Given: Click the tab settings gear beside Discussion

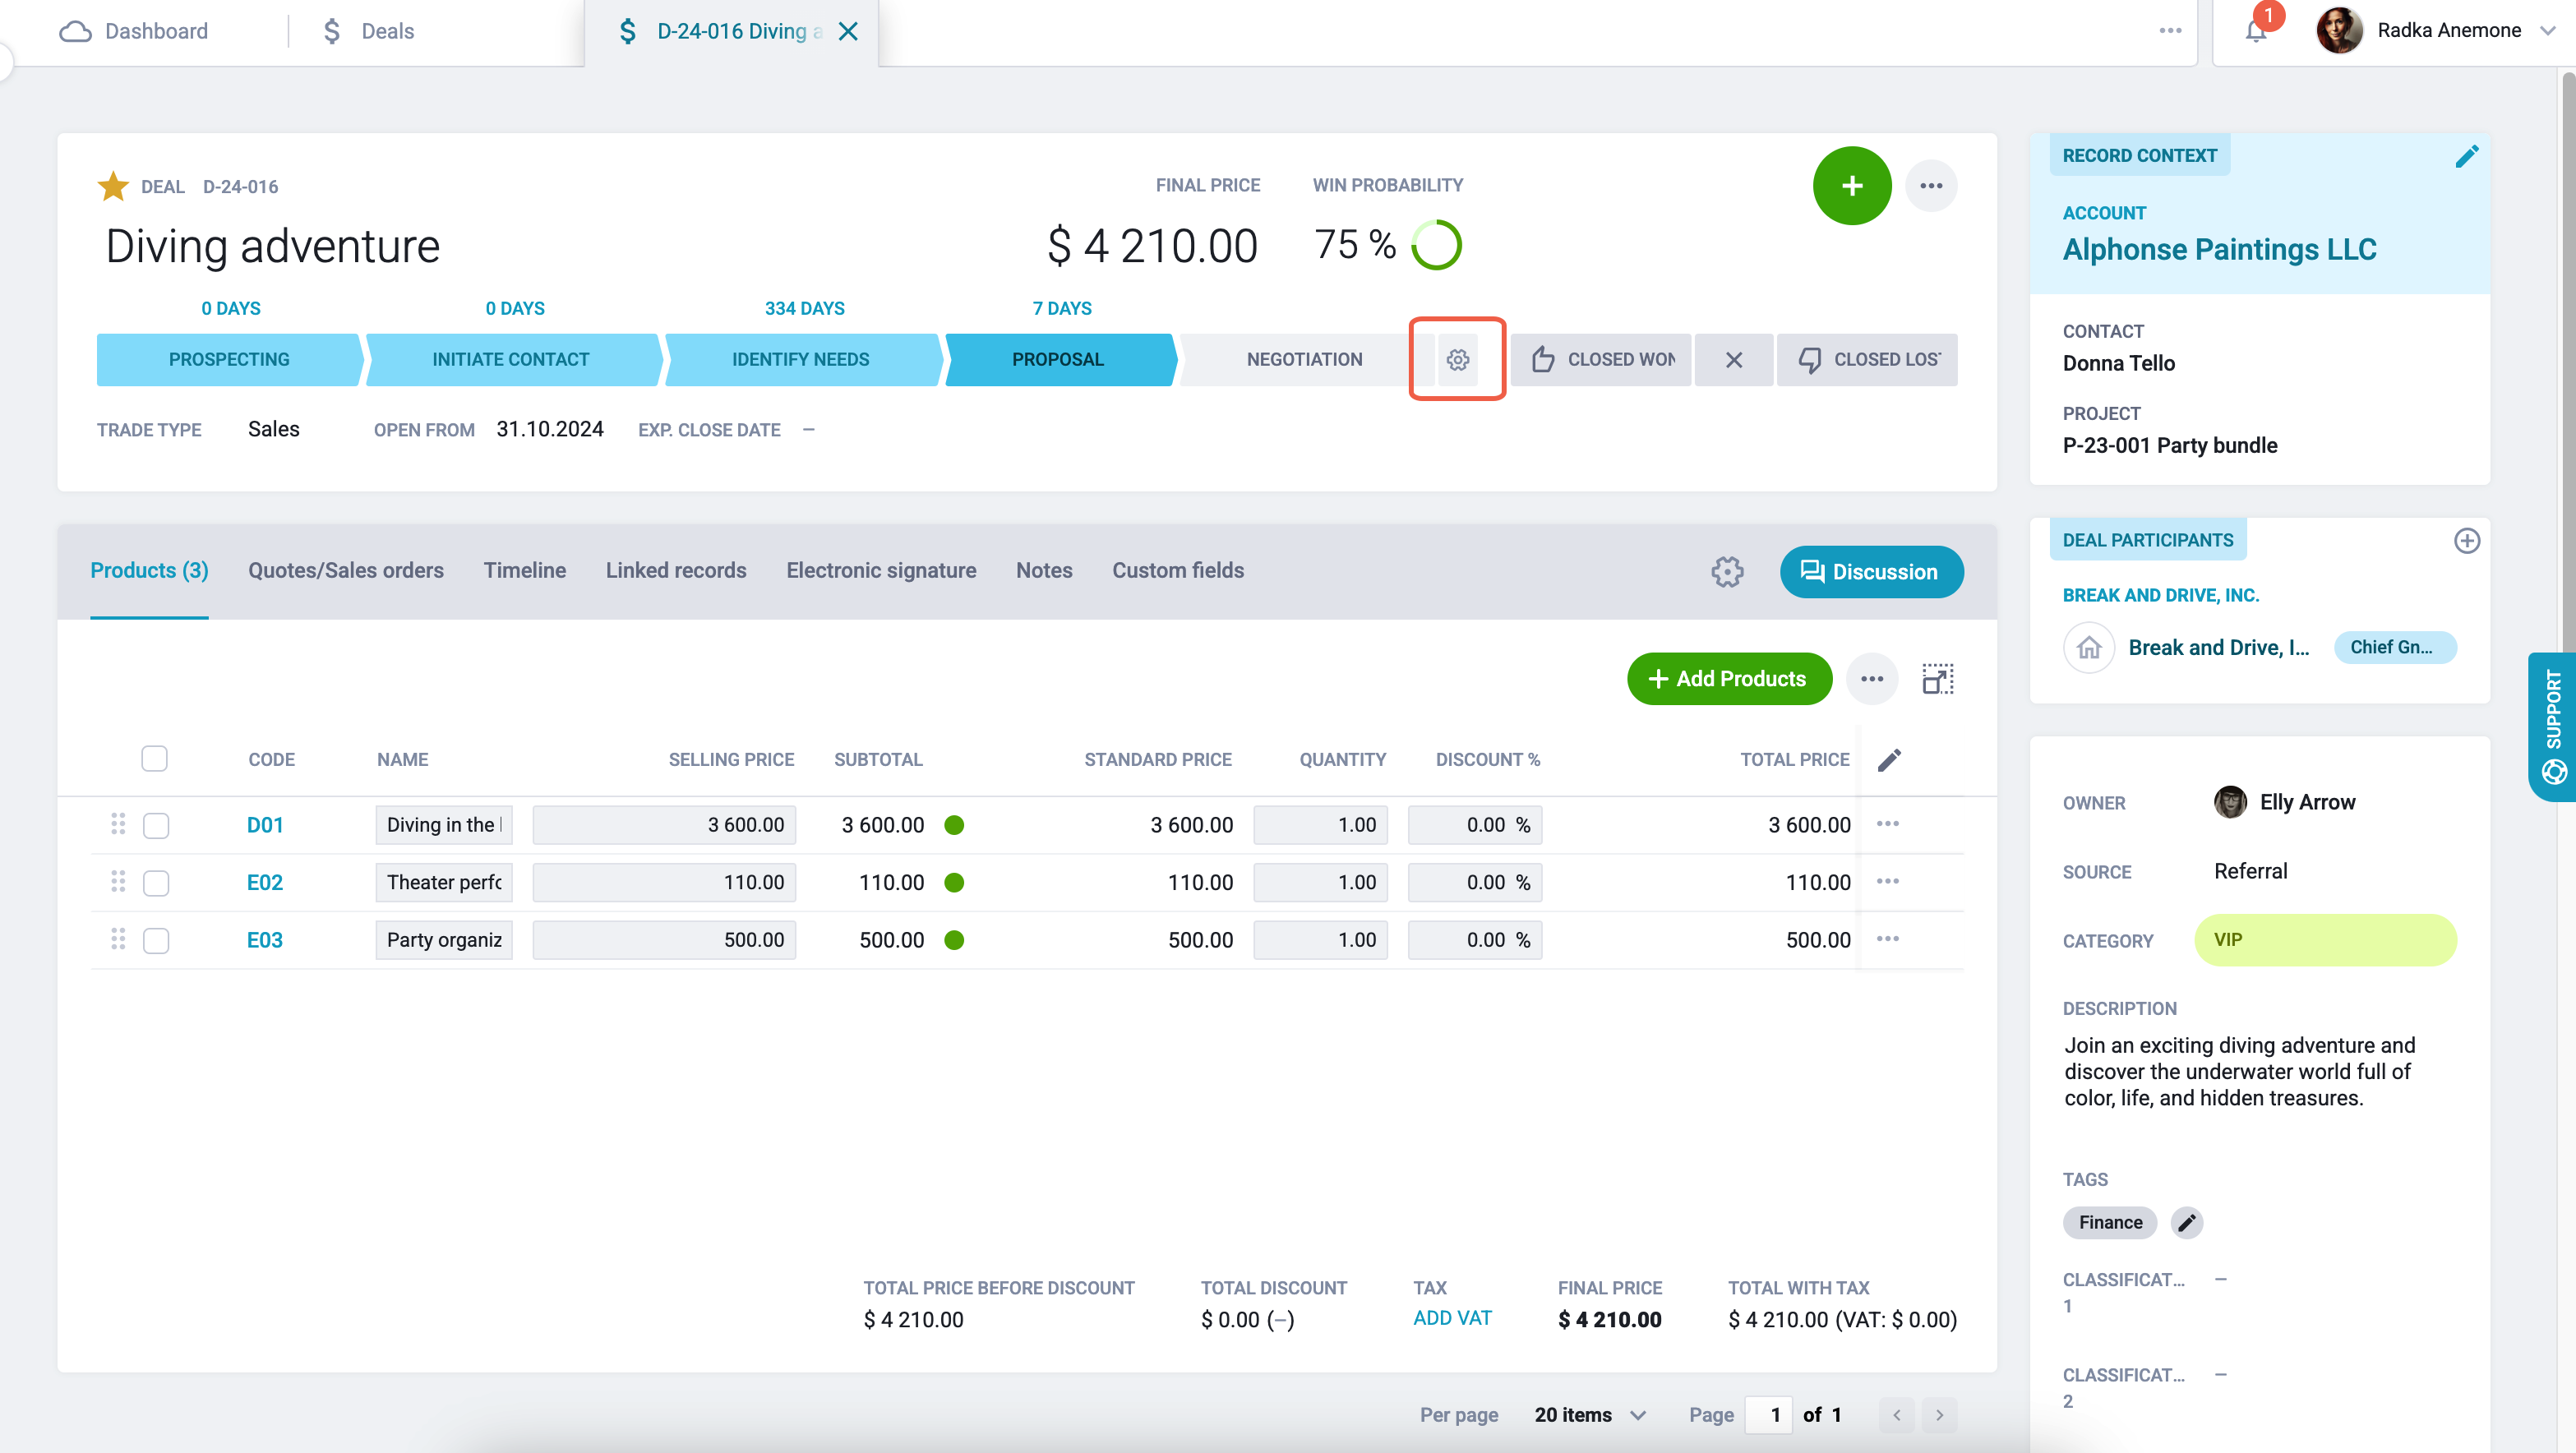Looking at the screenshot, I should [1726, 571].
